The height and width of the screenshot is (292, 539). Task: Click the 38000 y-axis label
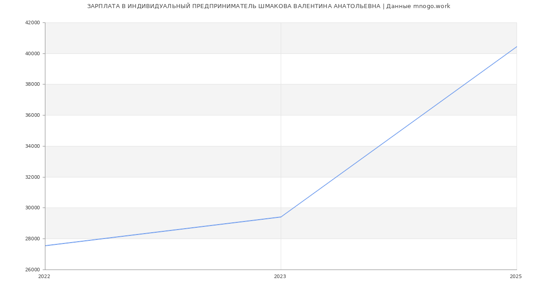[x=32, y=84]
